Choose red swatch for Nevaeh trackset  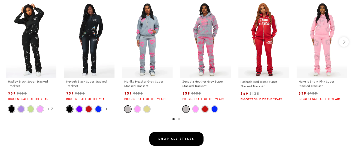coord(89,109)
